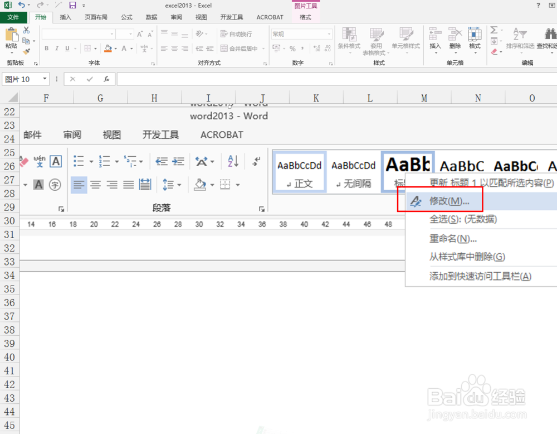The height and width of the screenshot is (434, 557).
Task: Click the Font Color letter A
Action: [124, 49]
